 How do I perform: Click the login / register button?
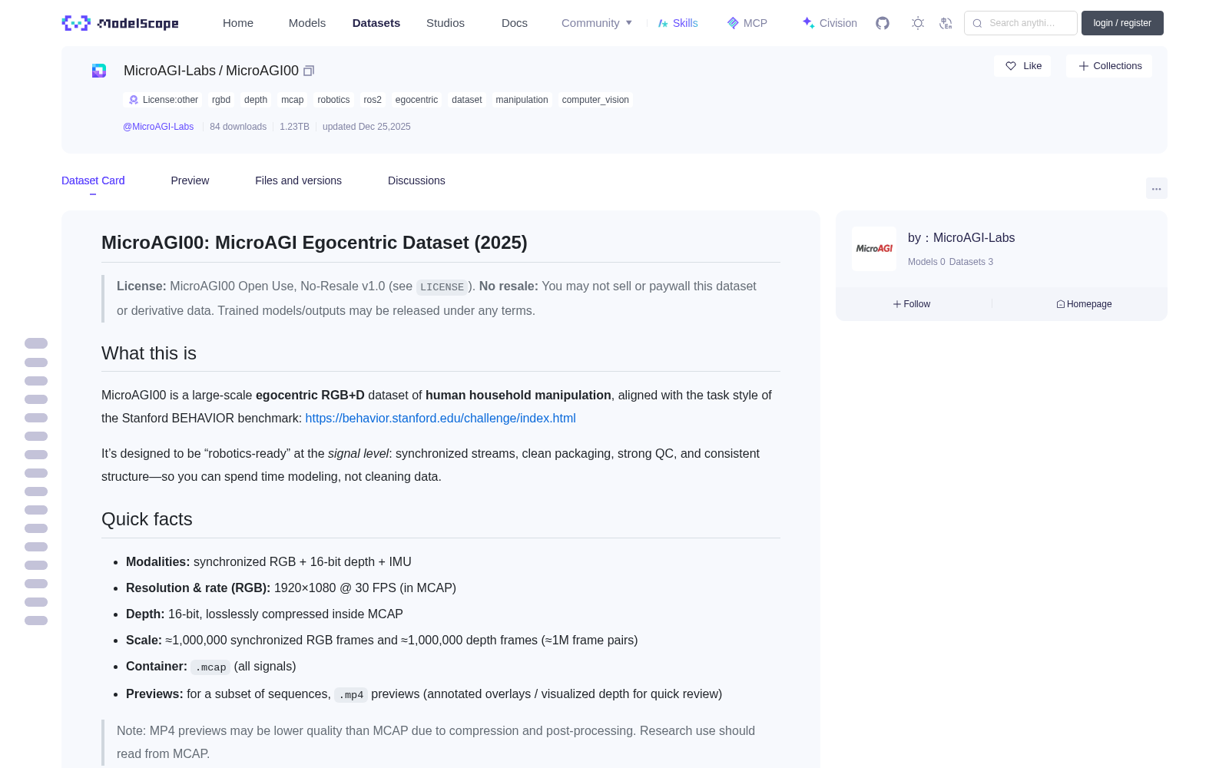pyautogui.click(x=1122, y=23)
